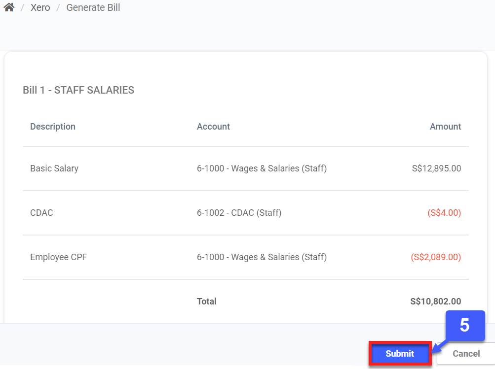
Task: Click the Amount column header
Action: coord(445,127)
